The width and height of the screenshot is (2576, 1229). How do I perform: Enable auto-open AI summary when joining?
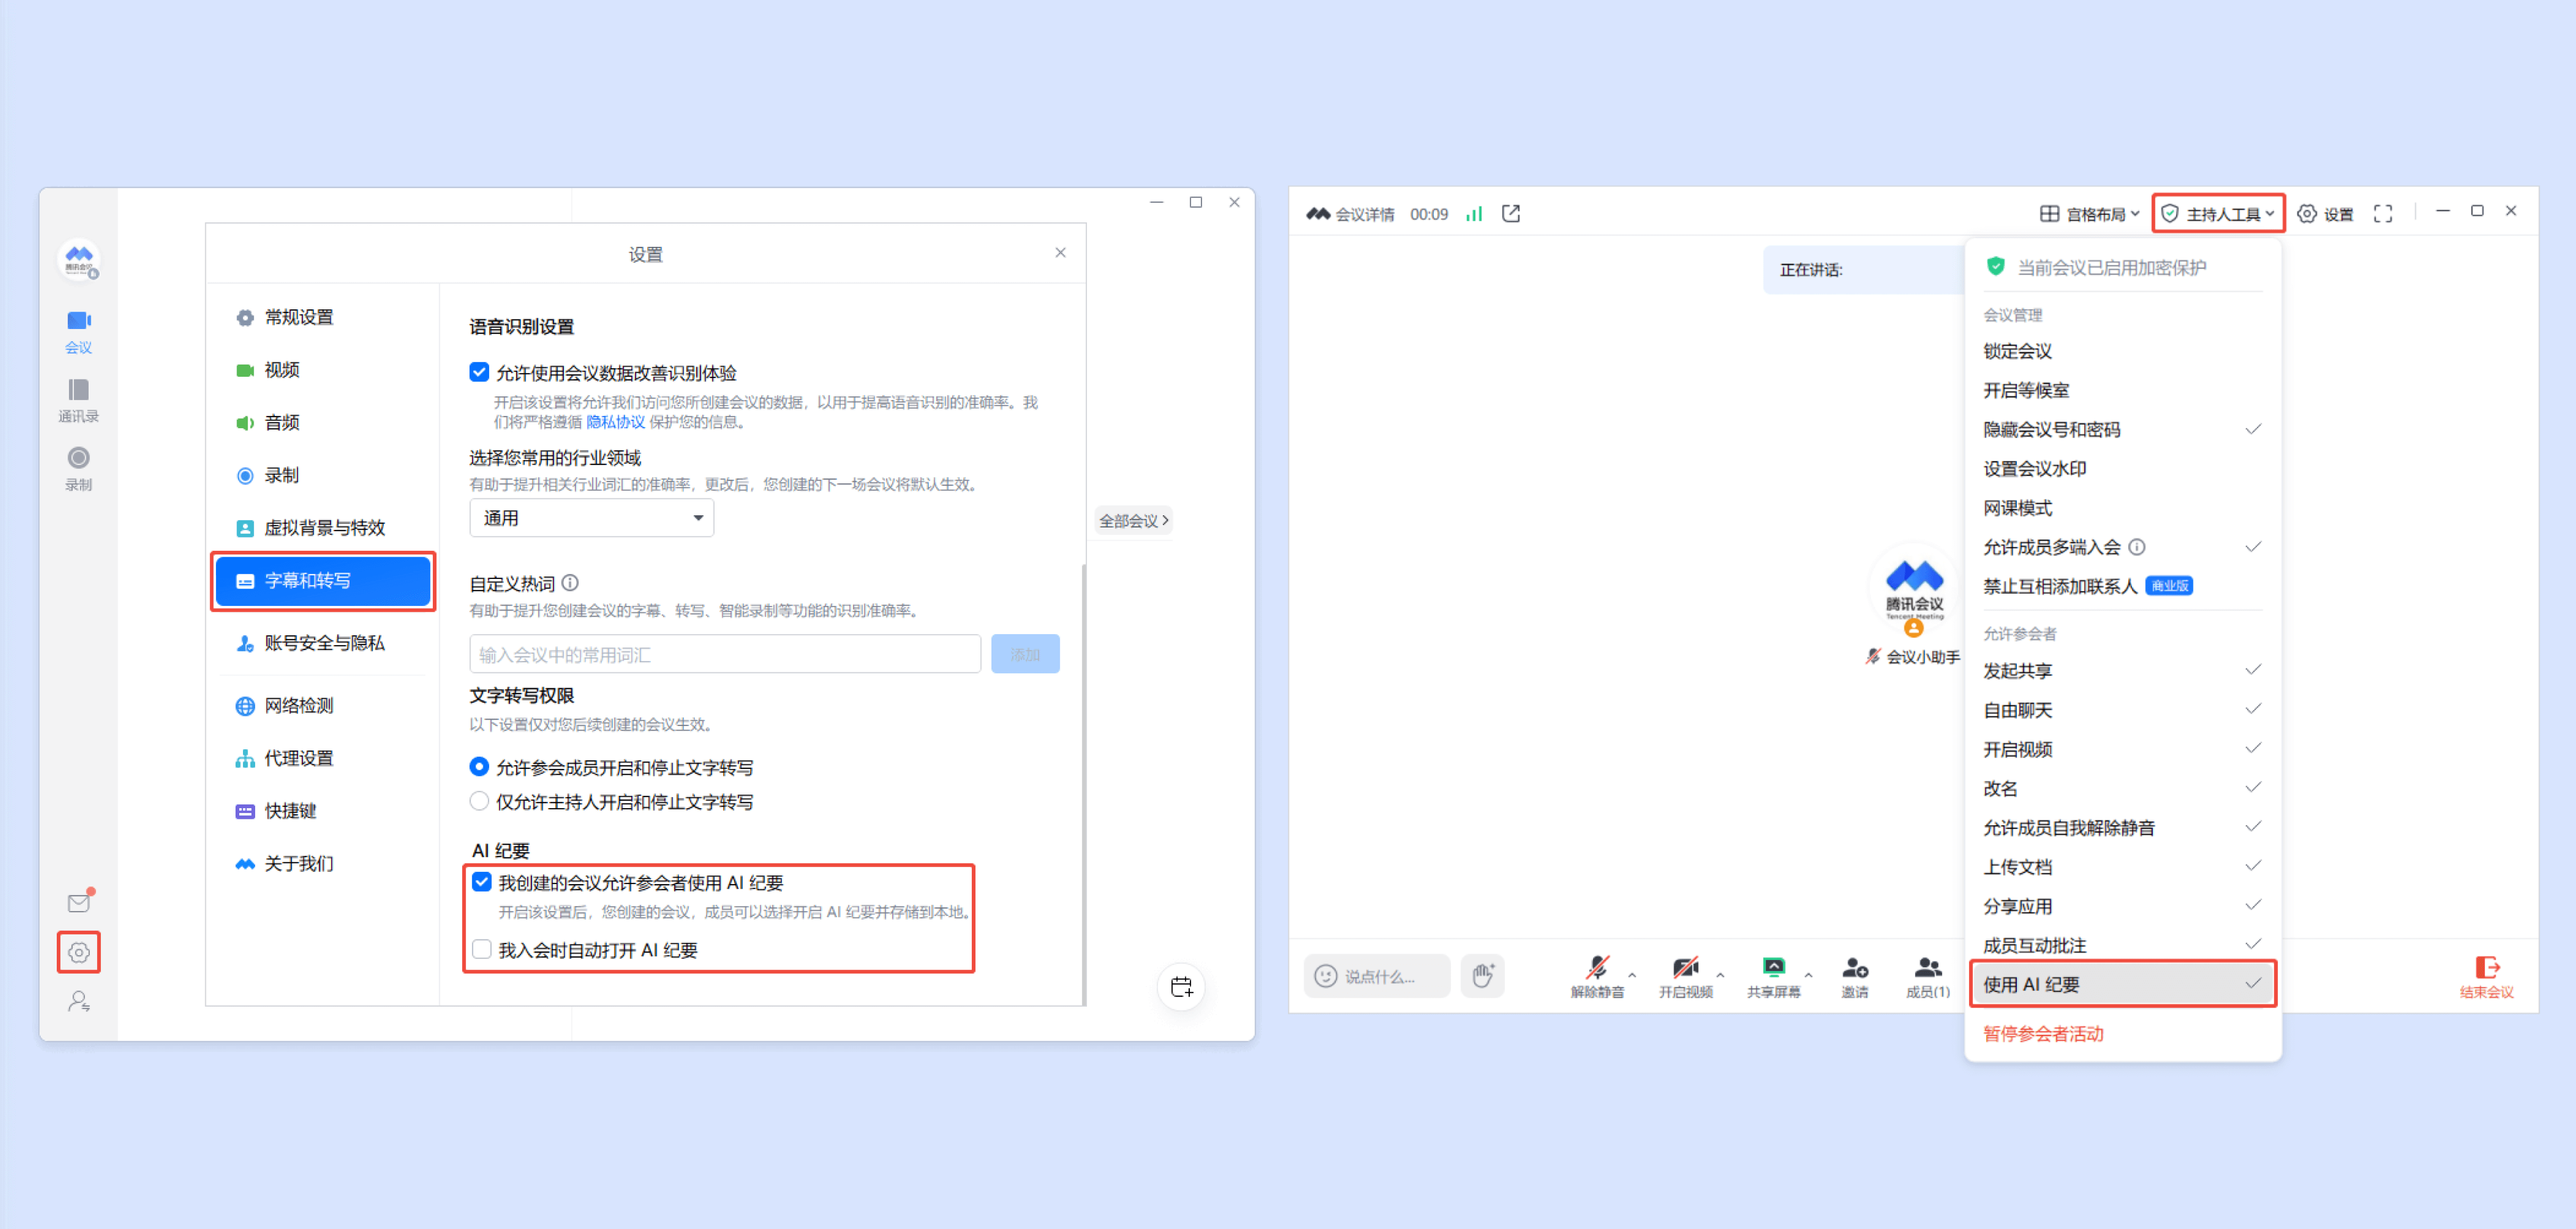coord(482,949)
